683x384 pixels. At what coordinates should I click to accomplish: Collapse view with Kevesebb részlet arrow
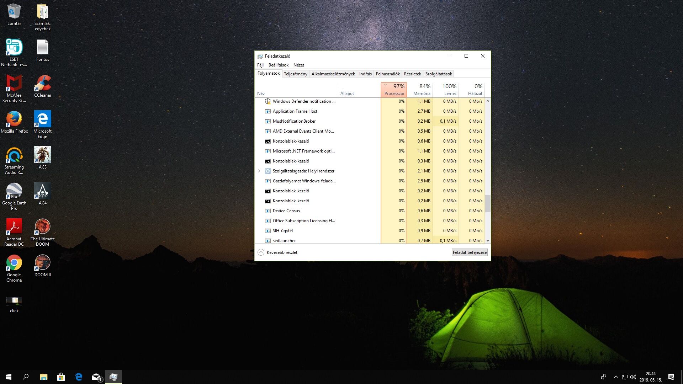(x=261, y=252)
